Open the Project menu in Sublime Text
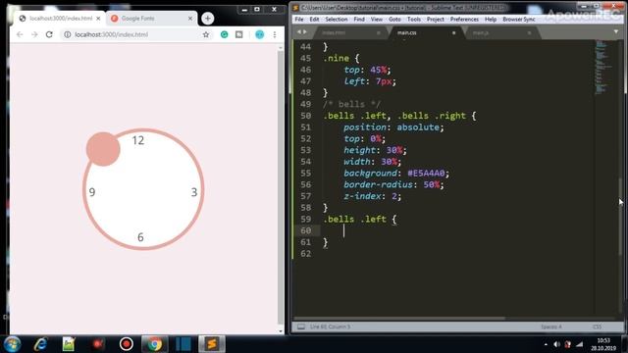 pyautogui.click(x=436, y=20)
